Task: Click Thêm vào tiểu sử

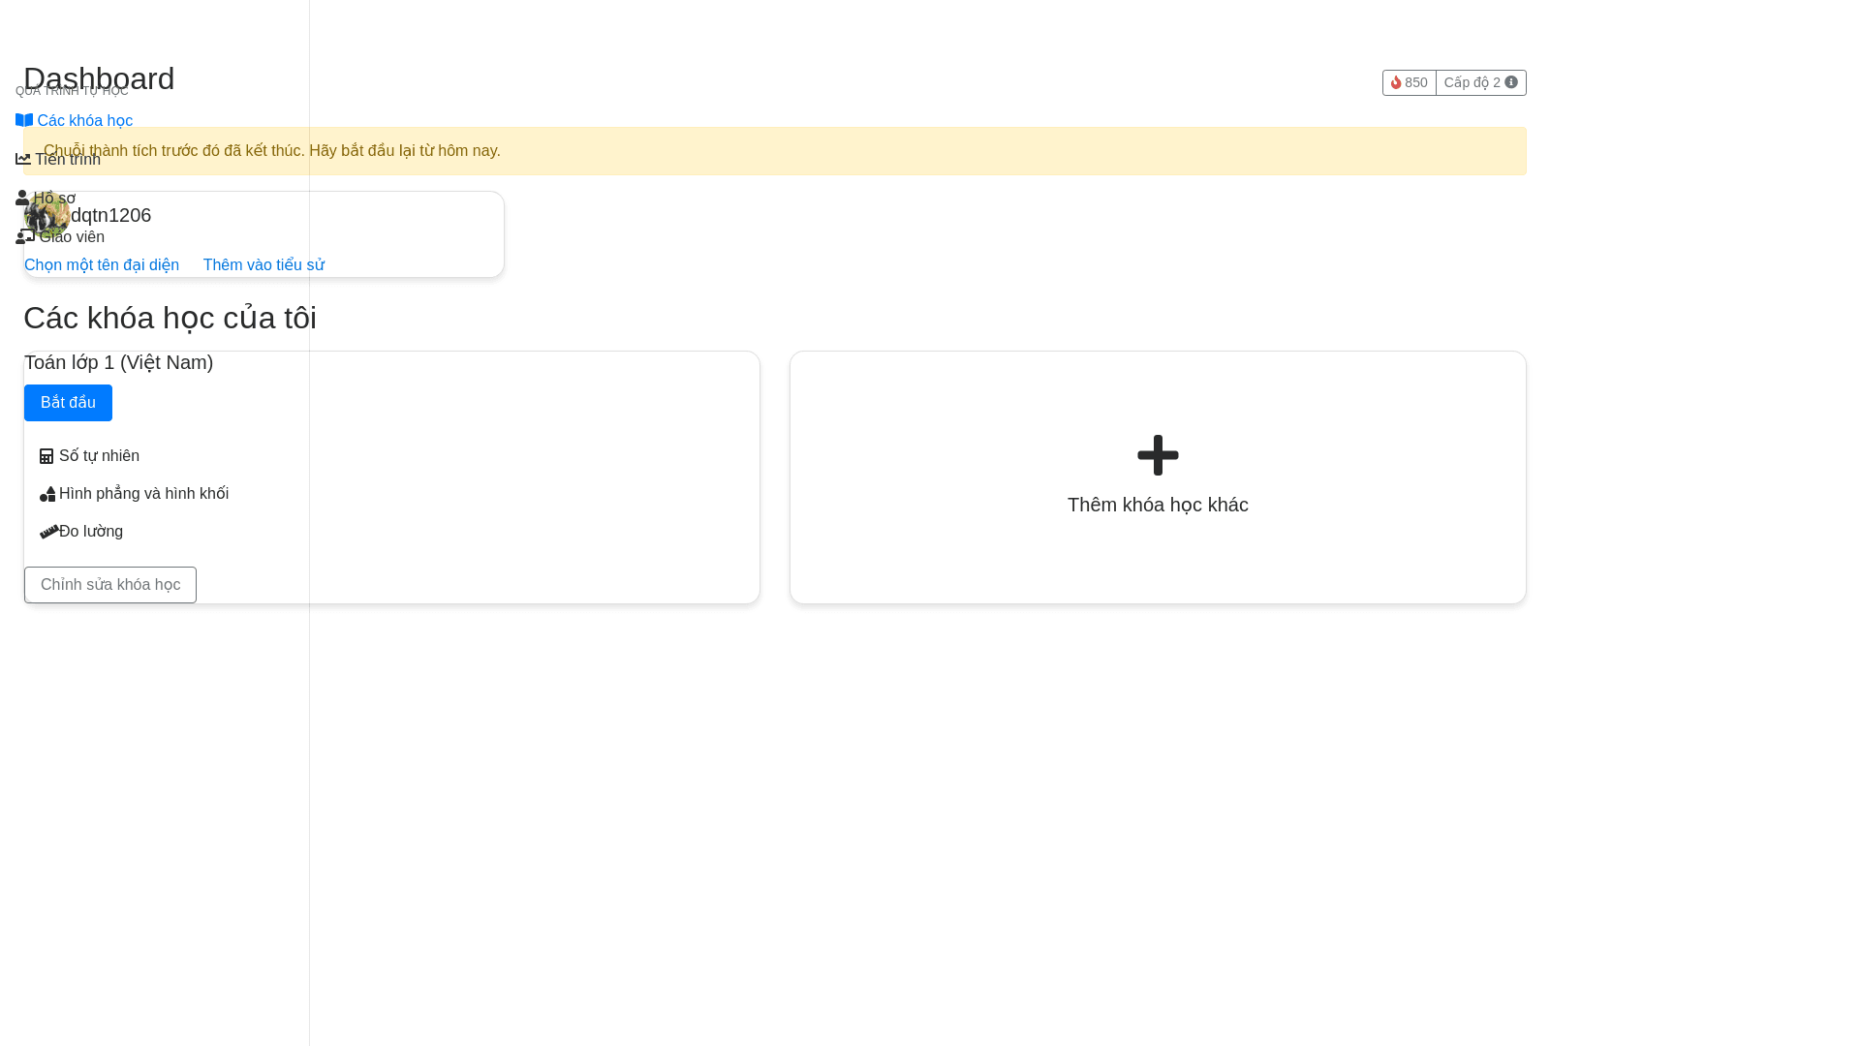Action: 263,264
